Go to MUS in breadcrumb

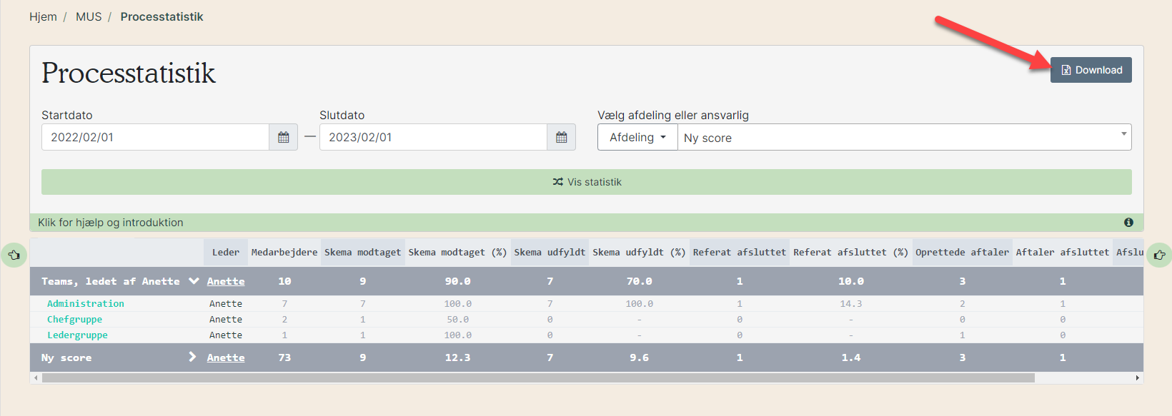pyautogui.click(x=89, y=16)
